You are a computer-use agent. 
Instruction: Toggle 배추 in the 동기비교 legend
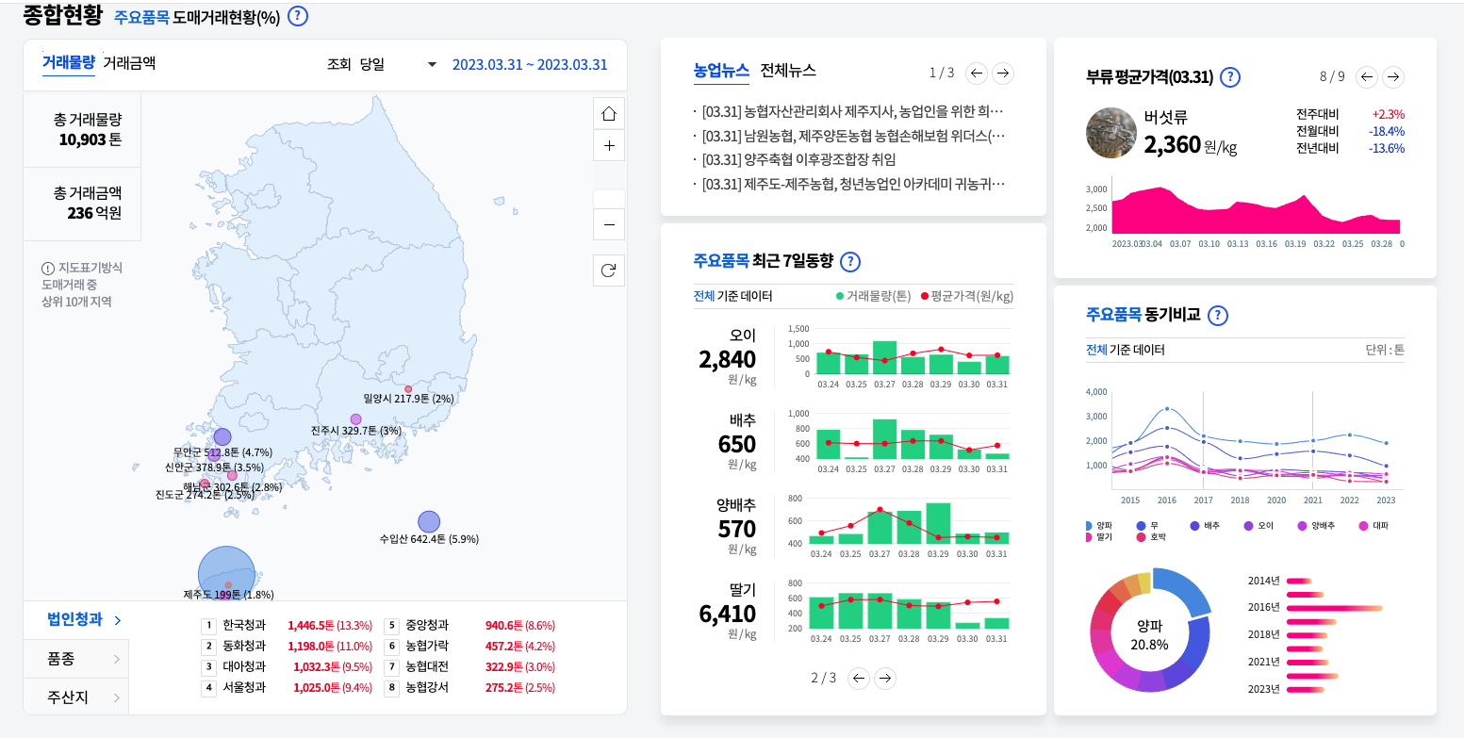click(x=1204, y=525)
